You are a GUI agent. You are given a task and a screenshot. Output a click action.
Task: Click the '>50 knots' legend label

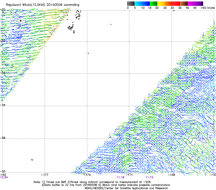[208, 8]
